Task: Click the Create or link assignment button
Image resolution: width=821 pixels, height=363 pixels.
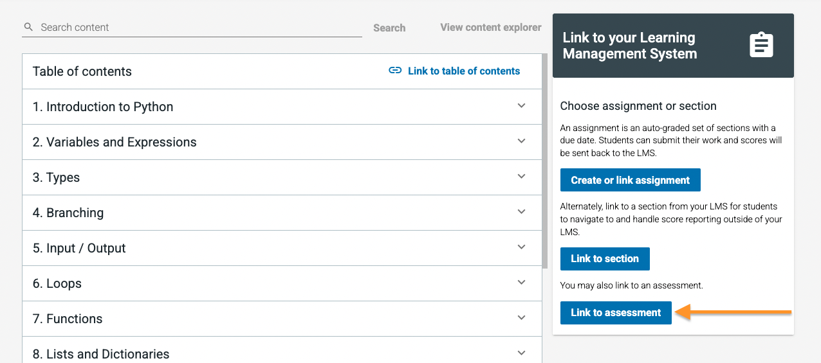Action: pyautogui.click(x=630, y=180)
